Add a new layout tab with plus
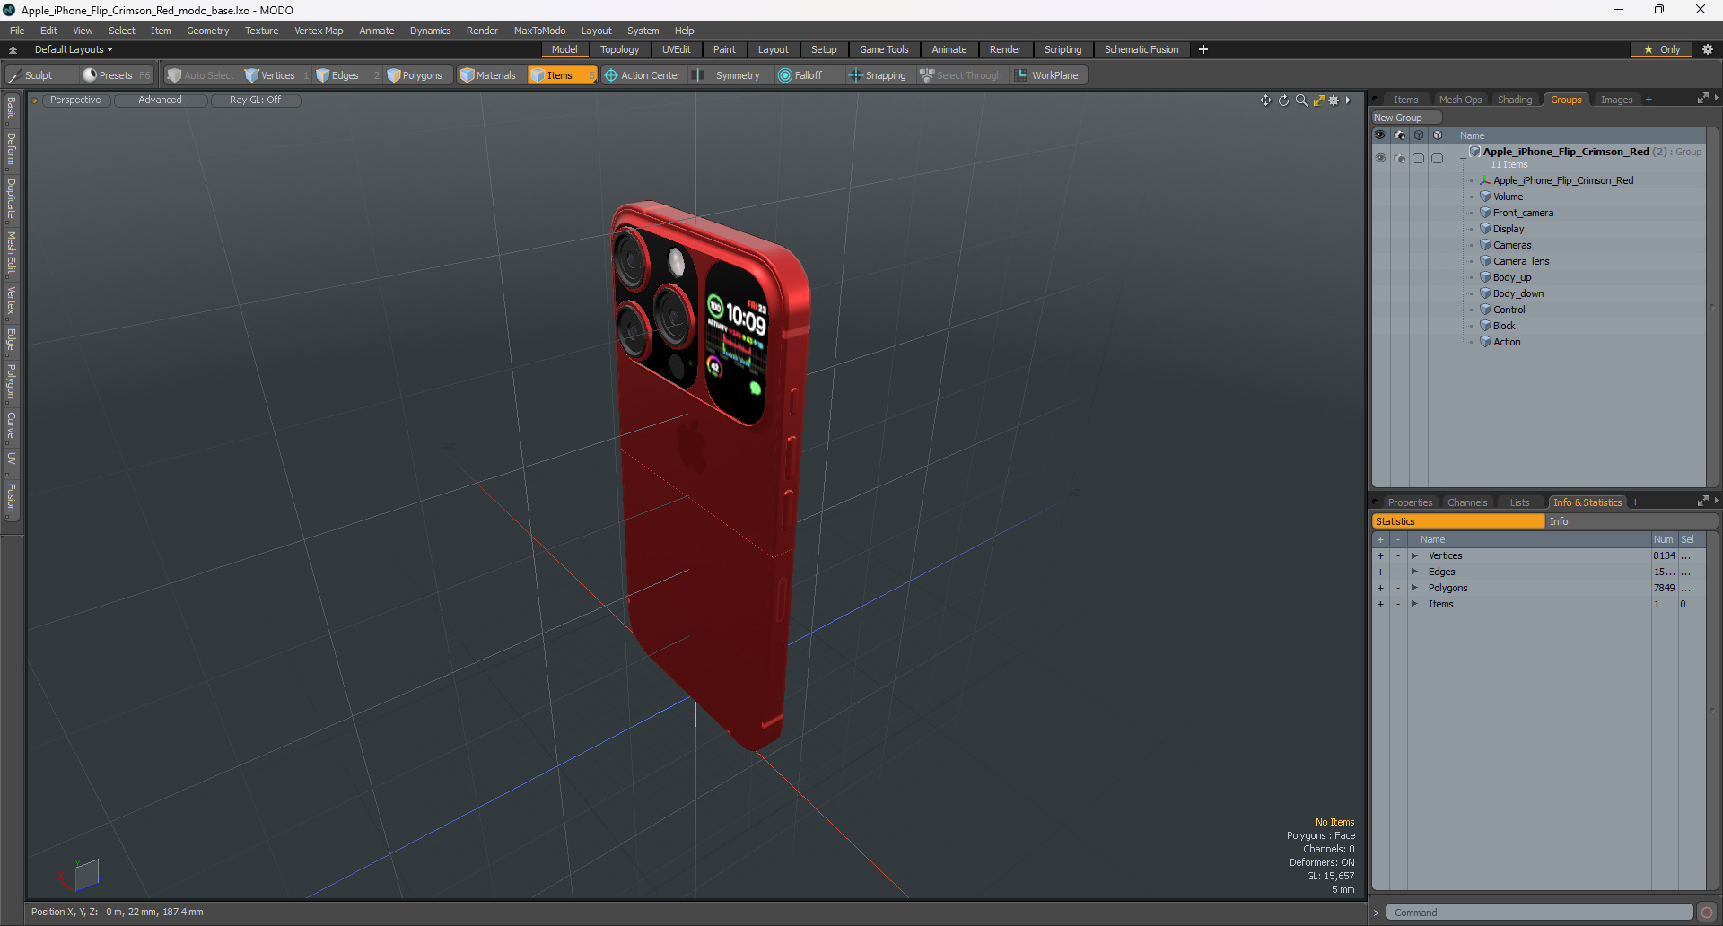Screen dimensions: 1723x926 coord(1203,49)
